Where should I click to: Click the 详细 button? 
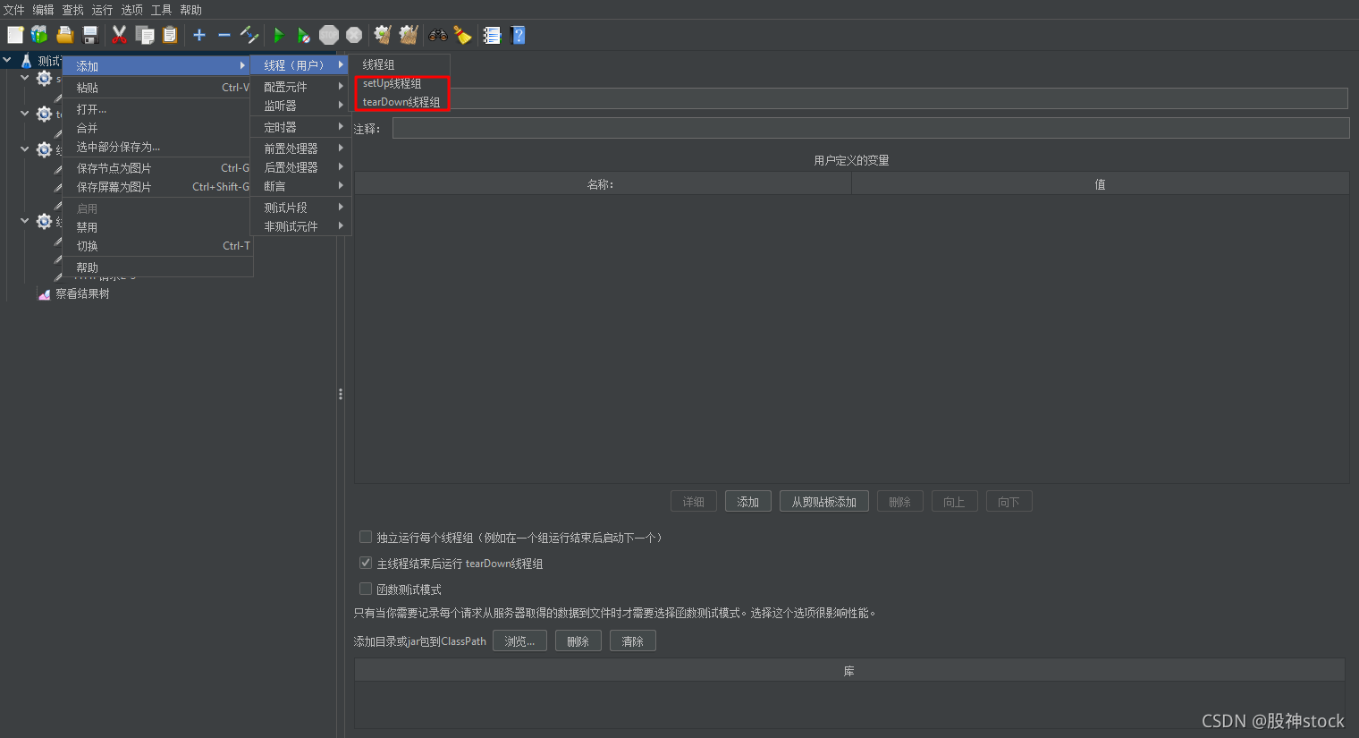point(694,502)
